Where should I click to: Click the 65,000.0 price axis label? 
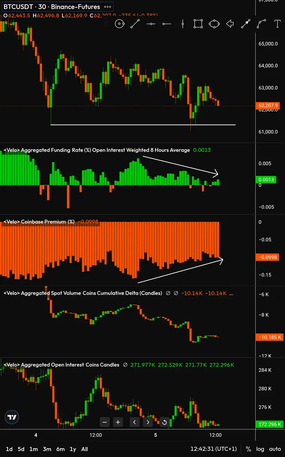coord(268,44)
